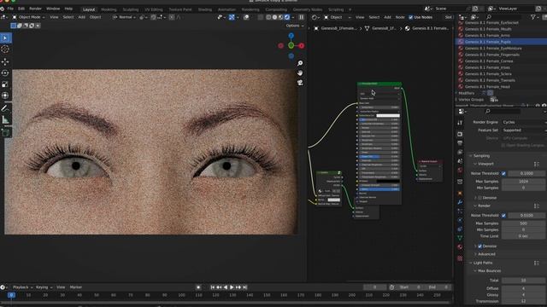Viewport: 547px width, 307px height.
Task: Select the Annotate tool
Action: 5,108
